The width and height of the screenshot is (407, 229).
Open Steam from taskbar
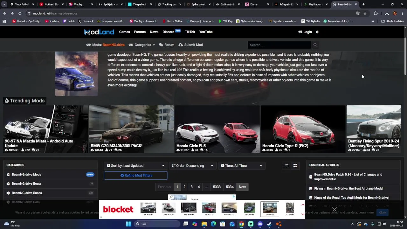click(x=269, y=224)
